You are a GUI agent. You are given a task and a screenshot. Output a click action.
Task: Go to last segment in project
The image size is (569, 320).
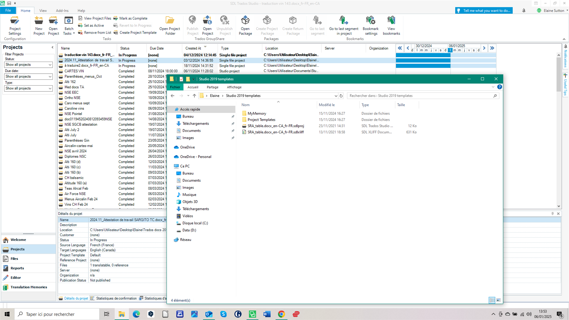344,26
